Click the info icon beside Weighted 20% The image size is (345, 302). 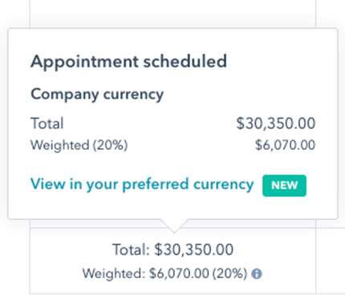tap(257, 274)
